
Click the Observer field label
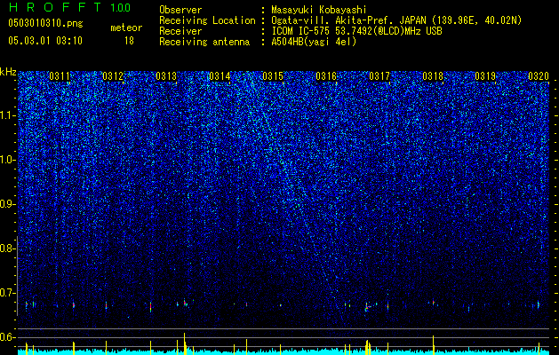pyautogui.click(x=180, y=10)
